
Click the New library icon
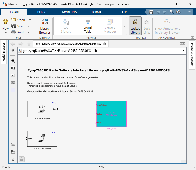click(x=5, y=21)
